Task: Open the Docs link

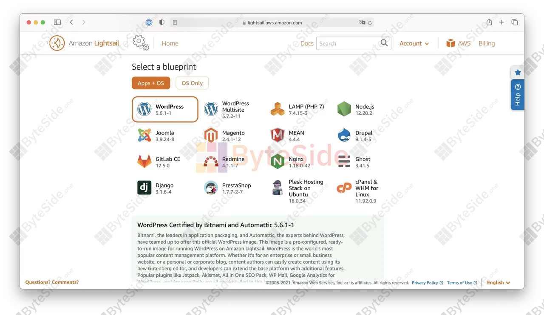Action: (307, 43)
